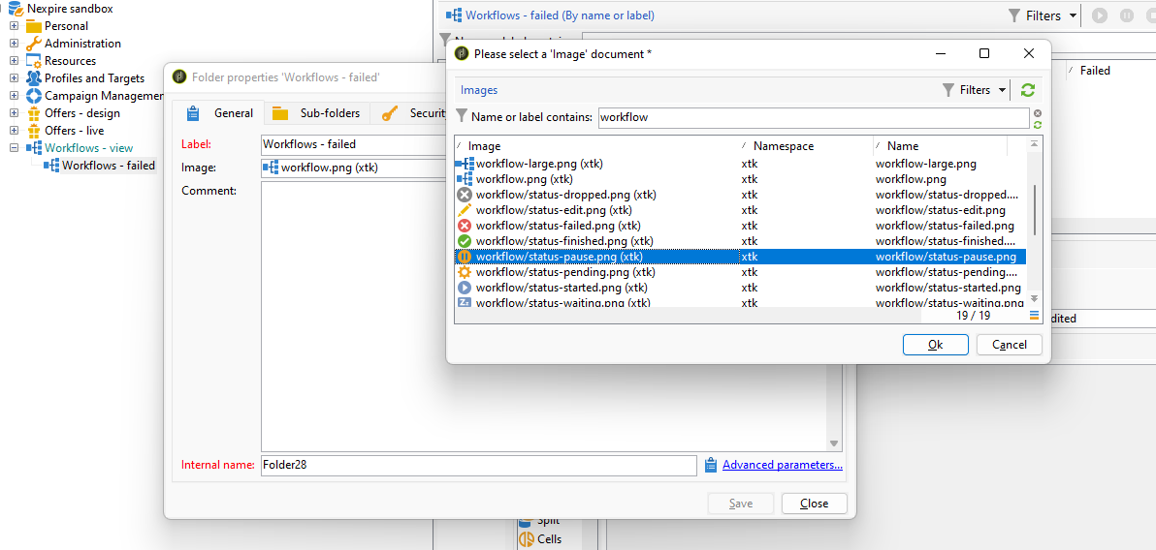The image size is (1156, 550).
Task: Clear the name filter with the x icon
Action: [x=1038, y=113]
